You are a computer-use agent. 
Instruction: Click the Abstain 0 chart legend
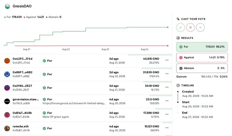coord(54,17)
